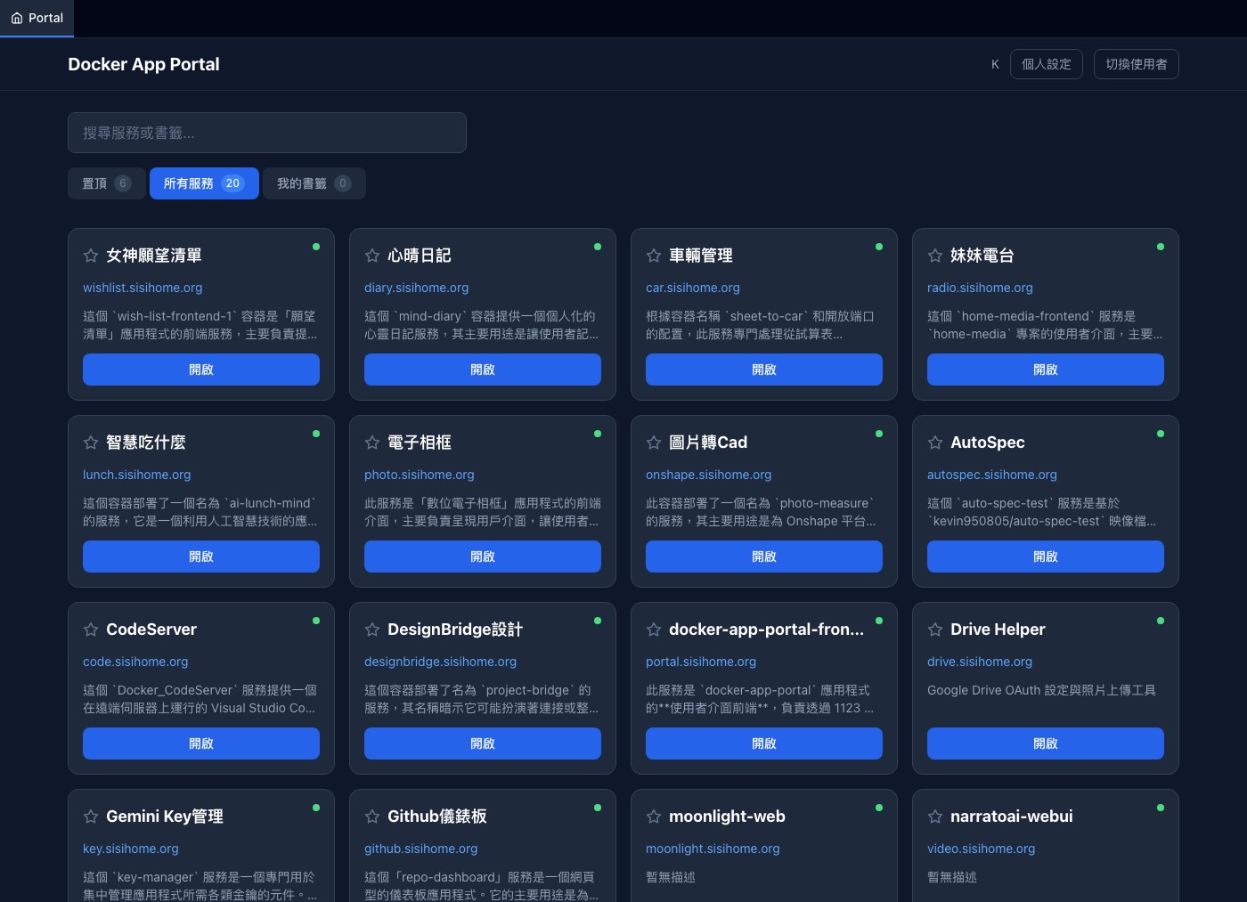Viewport: 1247px width, 902px height.
Task: Launch 車輛管理 via its 開啟 button
Action: [x=764, y=370]
